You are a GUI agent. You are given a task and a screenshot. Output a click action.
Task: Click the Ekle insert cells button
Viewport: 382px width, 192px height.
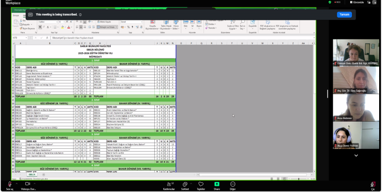[x=186, y=24]
